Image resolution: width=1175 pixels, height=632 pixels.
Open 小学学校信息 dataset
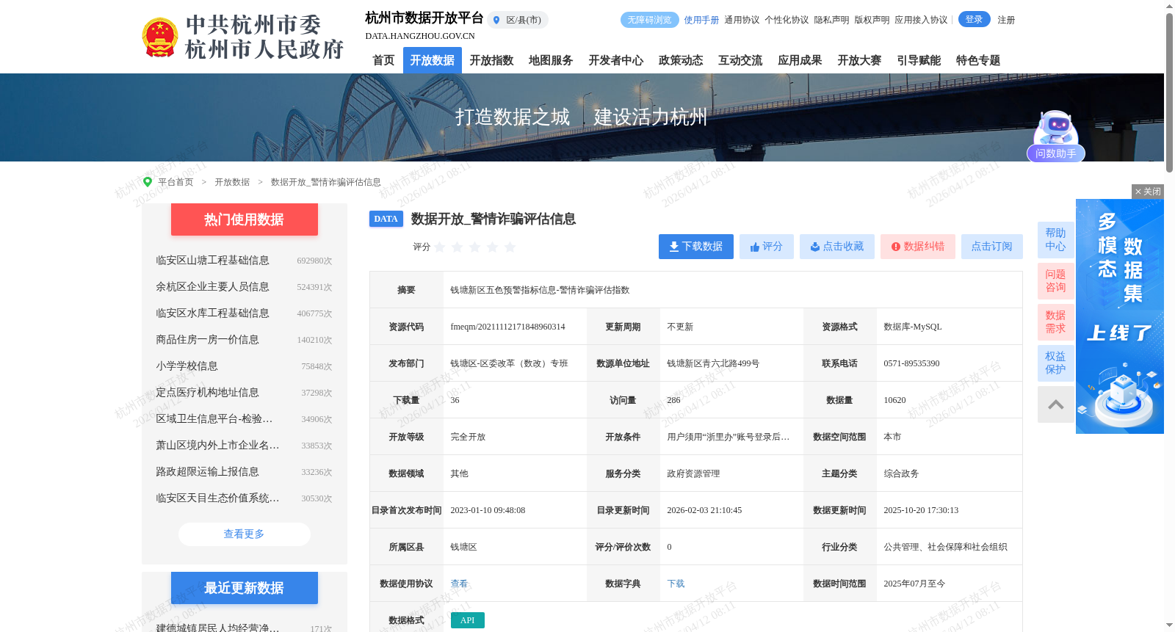187,366
